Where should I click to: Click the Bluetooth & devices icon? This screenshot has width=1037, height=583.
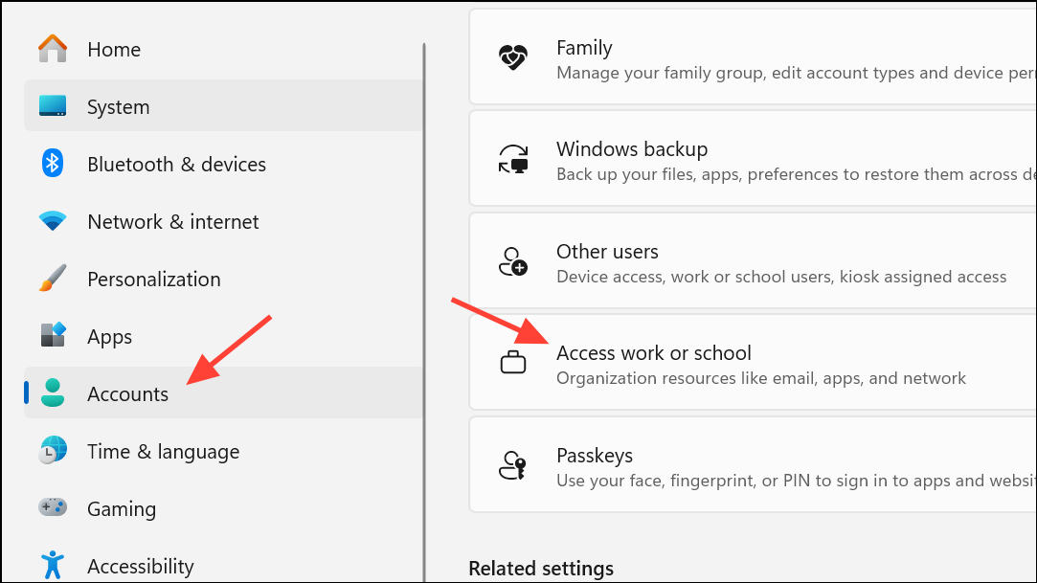[52, 164]
